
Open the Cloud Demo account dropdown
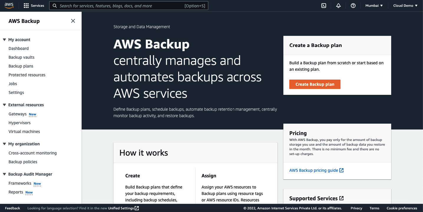(405, 6)
